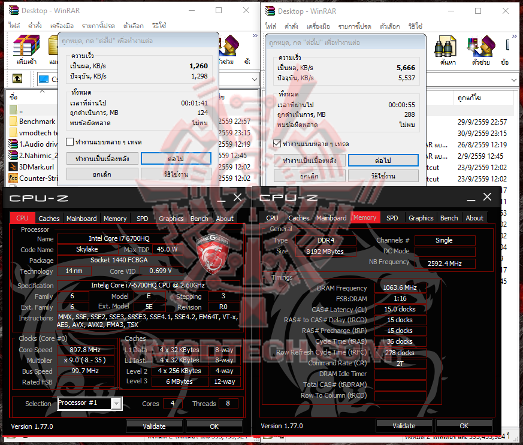
Task: Click 29/9/2559 22:57 date in right WinRAR
Action: 482,122
